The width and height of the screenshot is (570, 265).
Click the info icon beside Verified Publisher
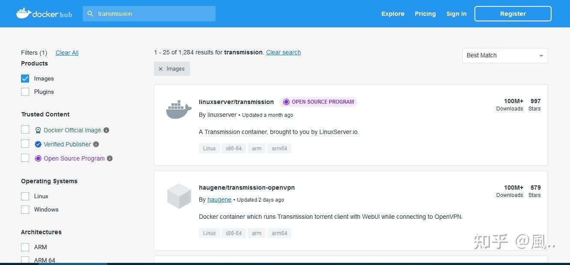point(96,144)
